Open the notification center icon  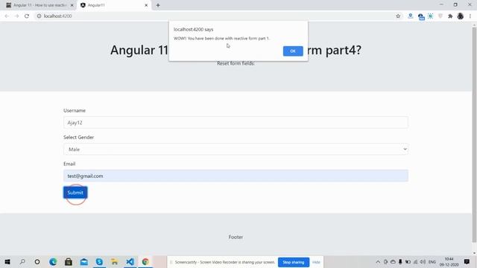467,261
